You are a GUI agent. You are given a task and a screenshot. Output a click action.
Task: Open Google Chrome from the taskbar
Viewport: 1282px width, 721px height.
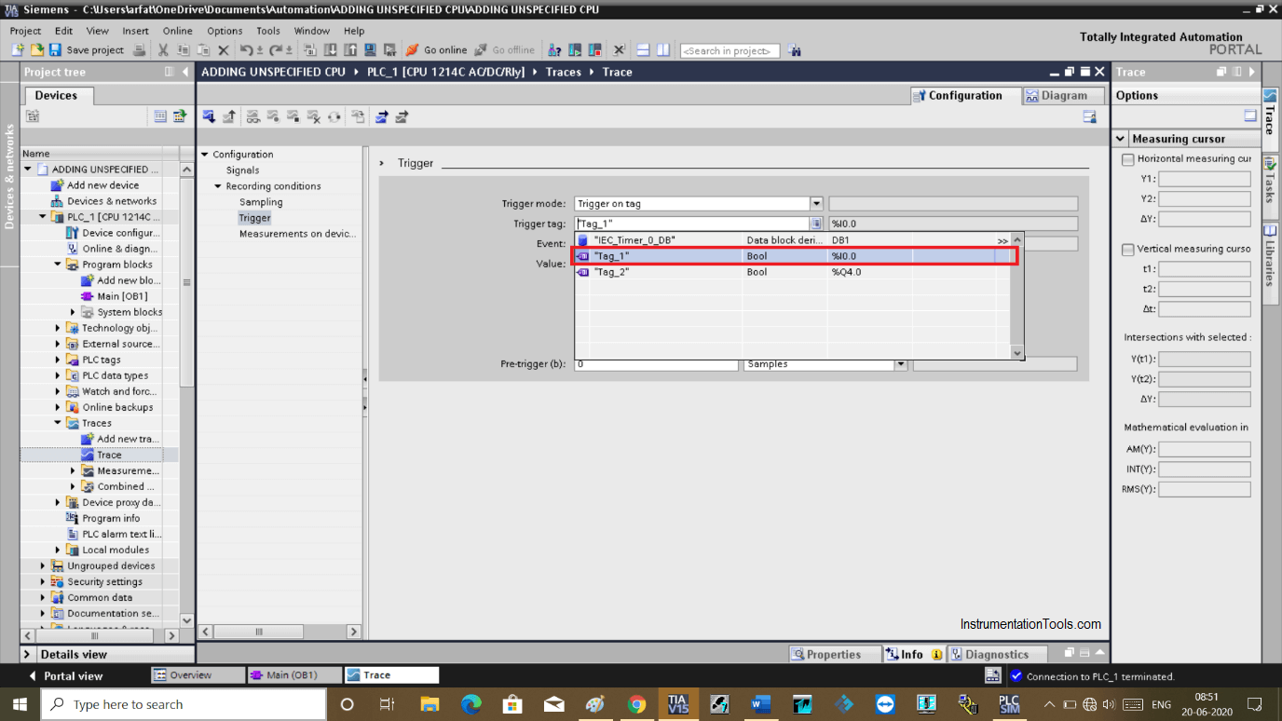636,704
